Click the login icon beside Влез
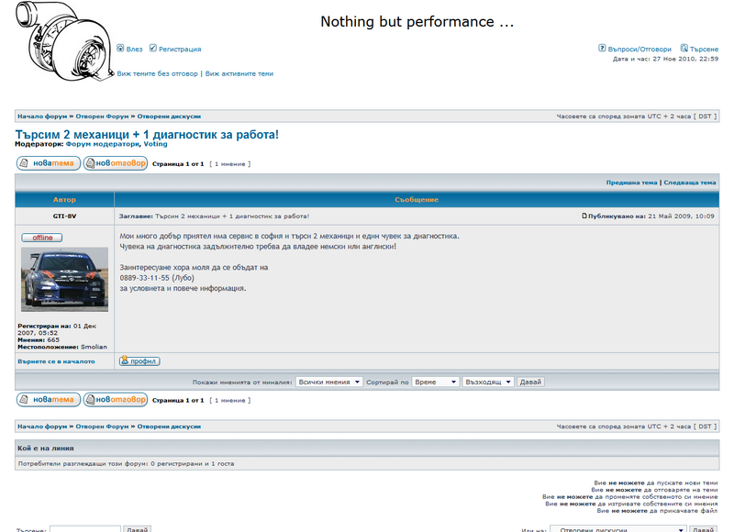 pos(120,49)
